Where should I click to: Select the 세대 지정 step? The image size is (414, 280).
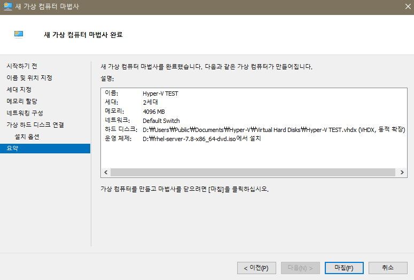pyautogui.click(x=19, y=90)
